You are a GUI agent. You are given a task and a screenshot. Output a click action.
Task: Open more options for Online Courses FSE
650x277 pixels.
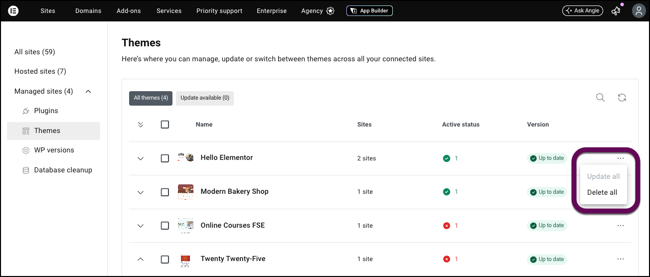621,226
